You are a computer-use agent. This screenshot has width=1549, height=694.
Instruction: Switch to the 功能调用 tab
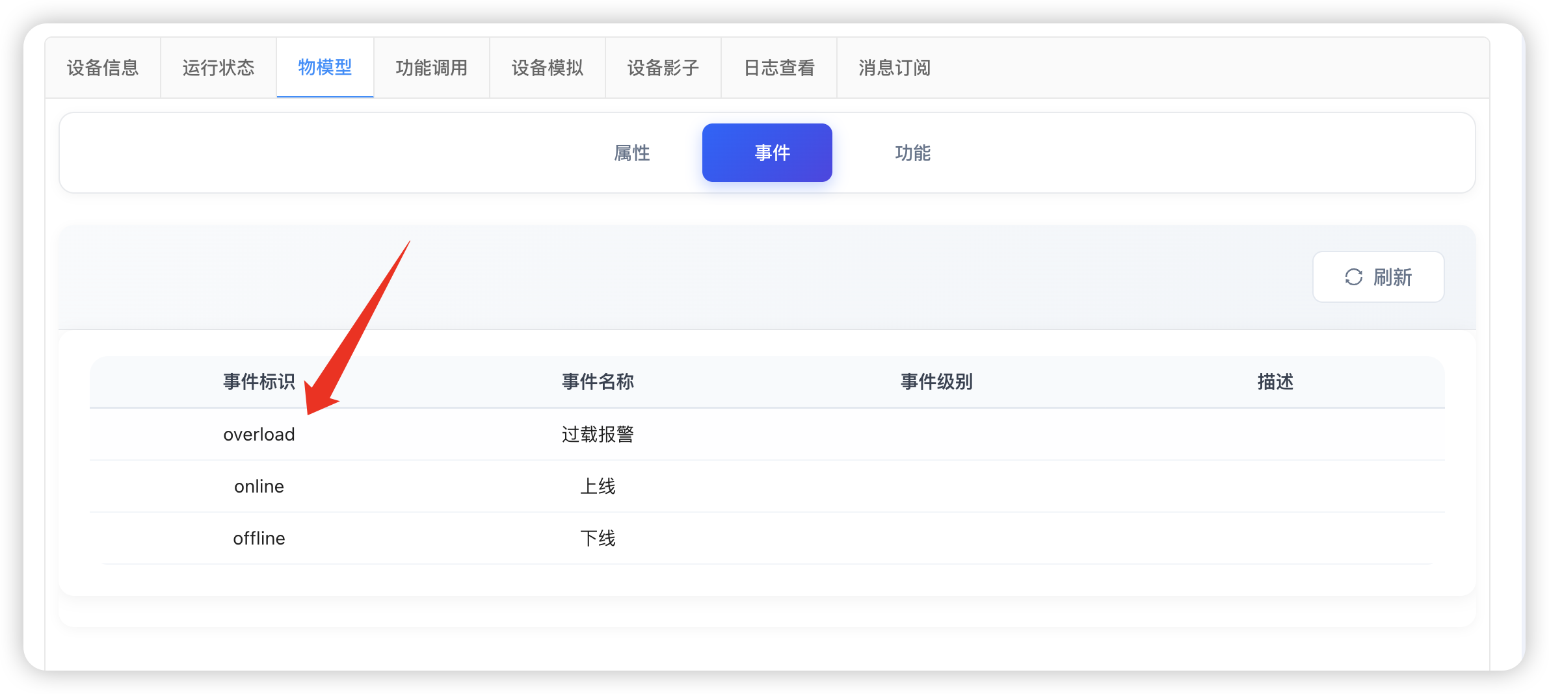pos(431,68)
